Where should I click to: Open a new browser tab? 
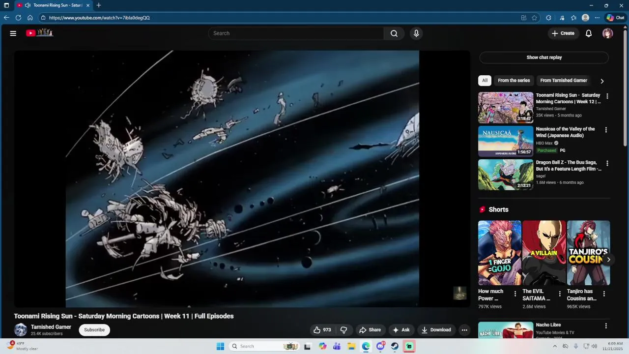click(x=99, y=5)
